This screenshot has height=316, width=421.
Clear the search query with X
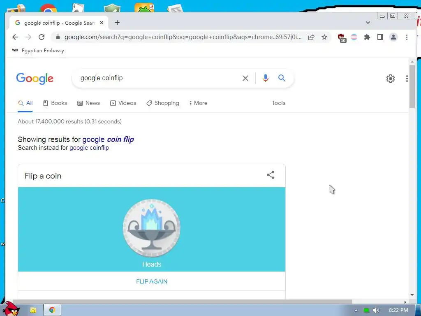pos(245,78)
